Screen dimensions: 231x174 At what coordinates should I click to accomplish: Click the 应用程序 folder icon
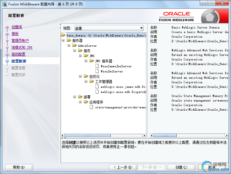click(x=86, y=102)
